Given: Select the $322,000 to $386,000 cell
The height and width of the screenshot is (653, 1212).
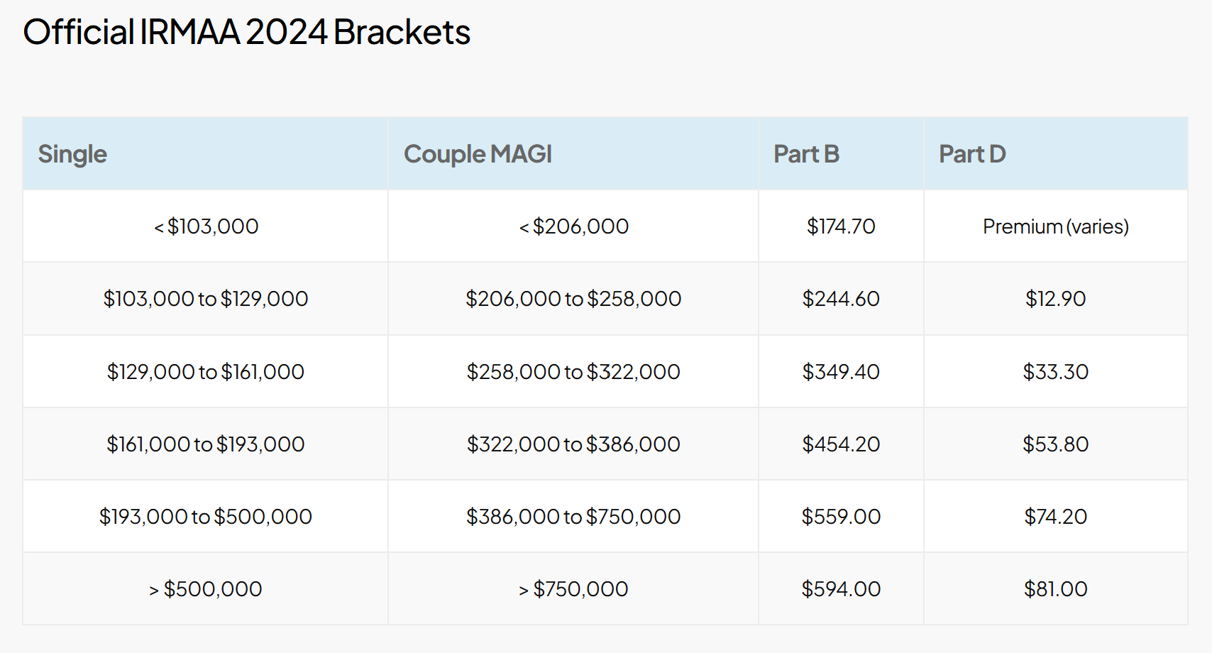Looking at the screenshot, I should point(573,444).
